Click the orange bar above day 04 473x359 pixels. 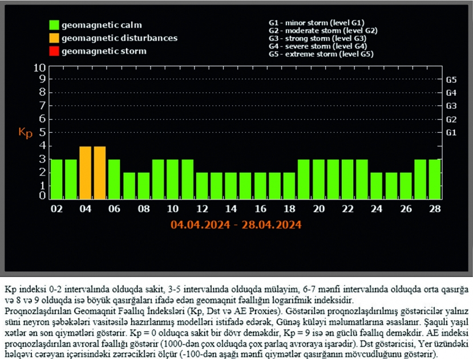[x=86, y=173]
